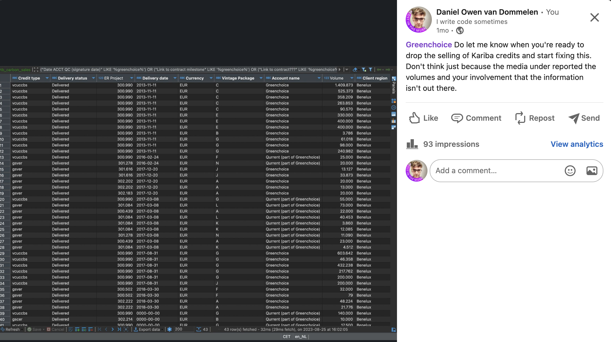
Task: Click the CET timezone in status bar
Action: click(x=286, y=337)
